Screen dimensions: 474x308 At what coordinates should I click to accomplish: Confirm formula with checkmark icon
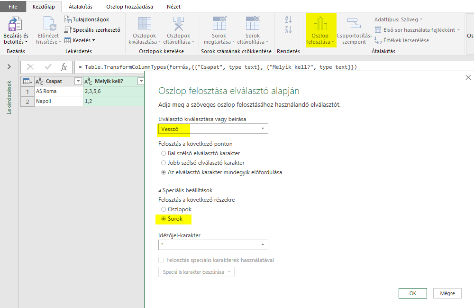pos(48,67)
